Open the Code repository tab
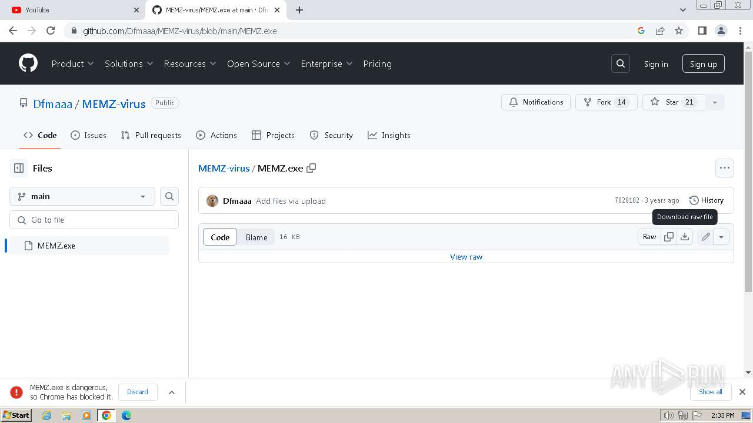The image size is (753, 423). tap(40, 135)
